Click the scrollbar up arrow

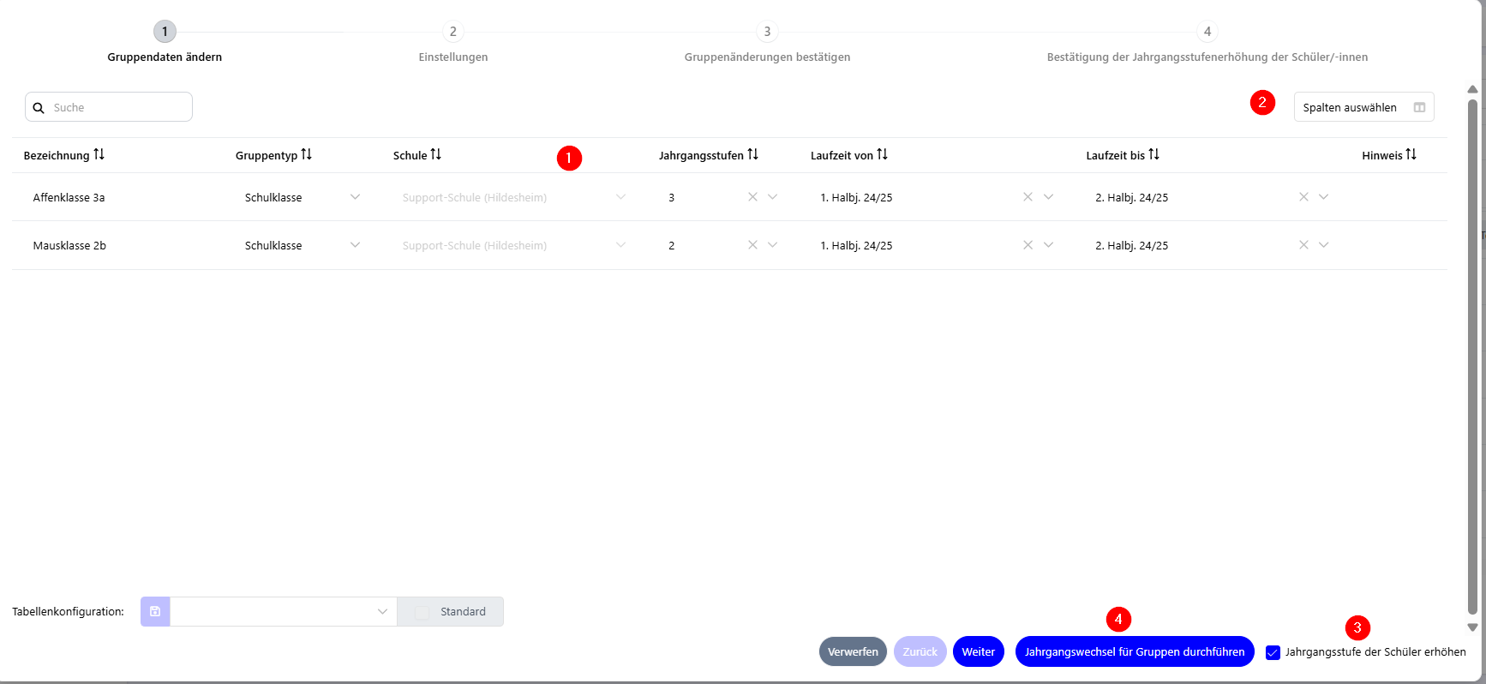tap(1472, 89)
